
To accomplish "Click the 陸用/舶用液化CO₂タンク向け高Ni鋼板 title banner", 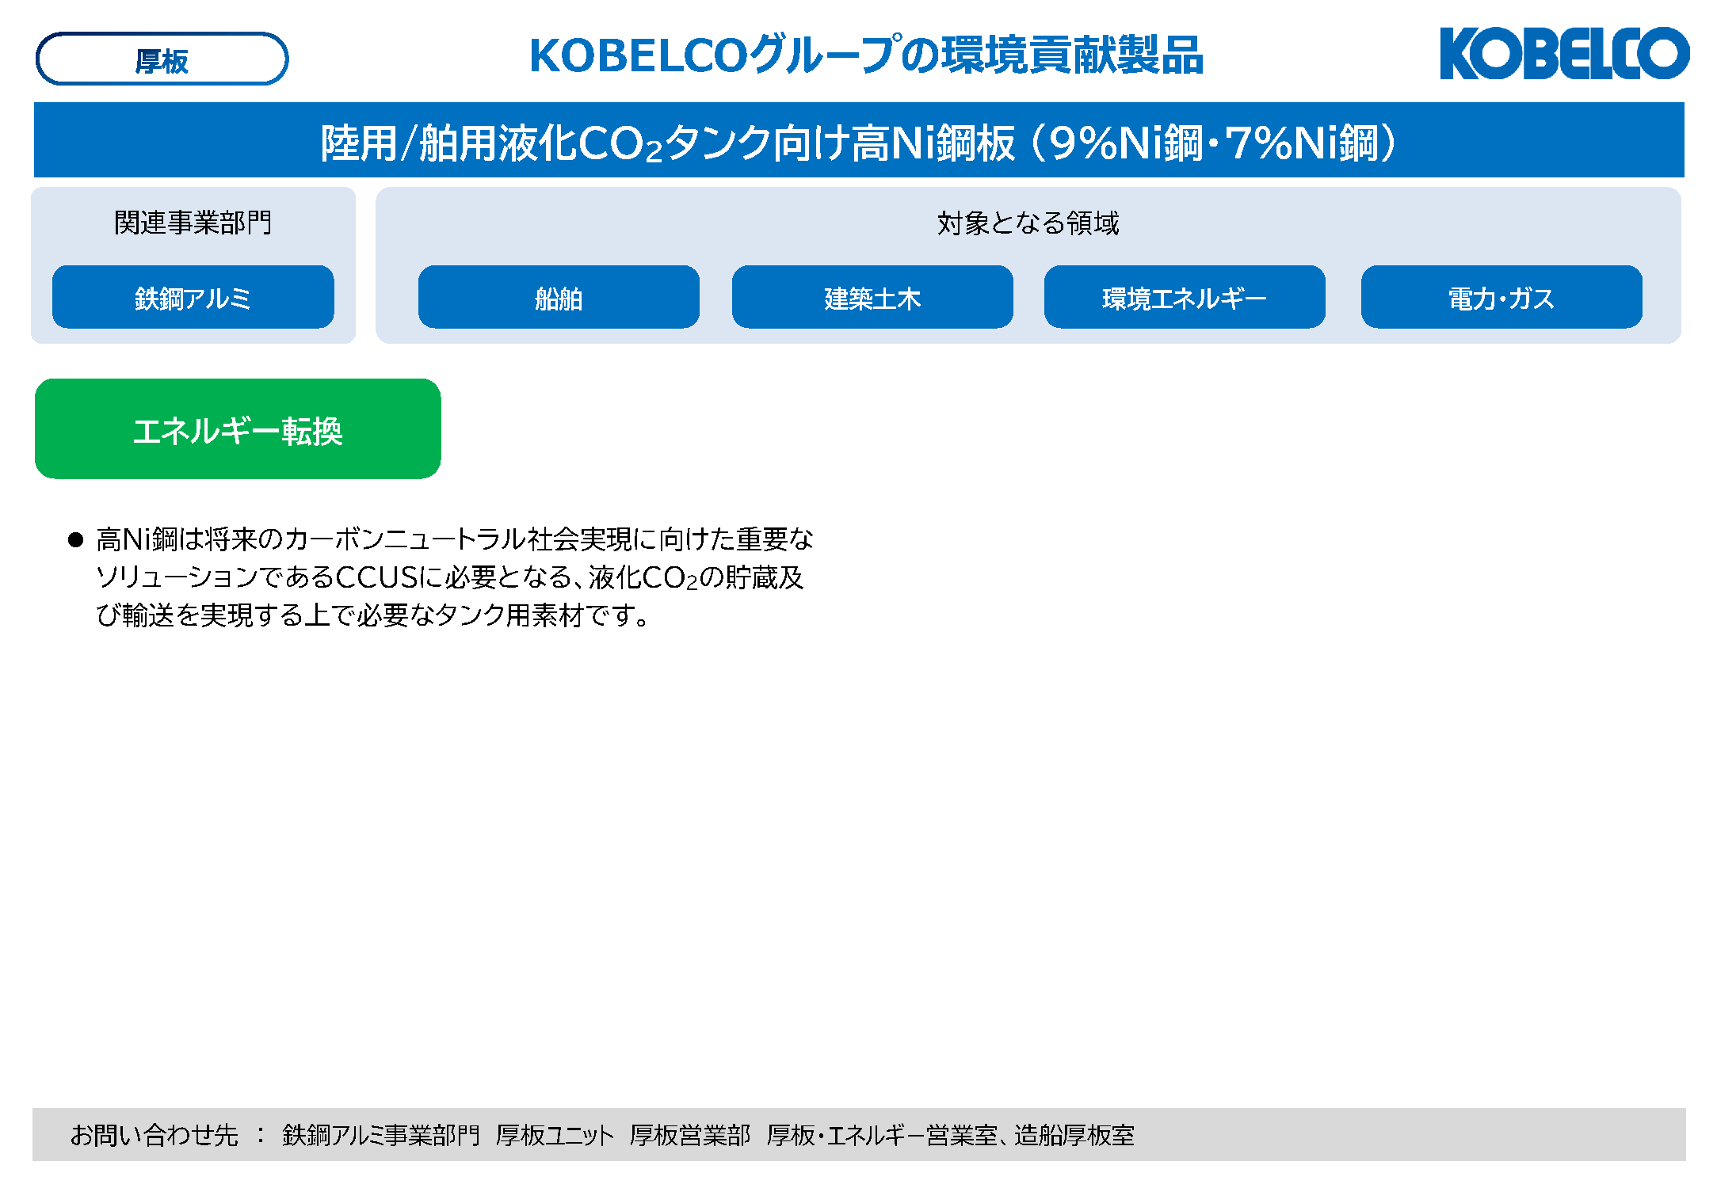I will coord(859,140).
